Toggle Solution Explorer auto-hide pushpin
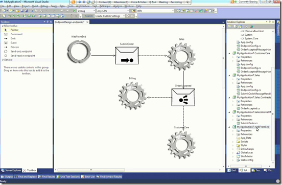Image resolution: width=282 pixels, height=185 pixels. coord(270,22)
